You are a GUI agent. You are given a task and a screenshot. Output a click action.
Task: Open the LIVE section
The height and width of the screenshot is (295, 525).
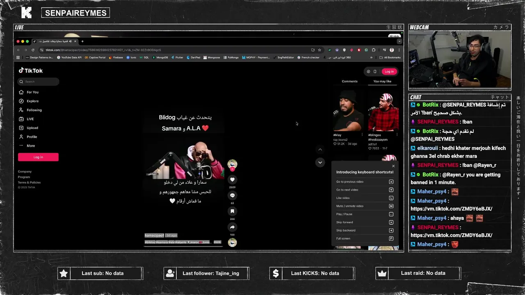pyautogui.click(x=27, y=119)
